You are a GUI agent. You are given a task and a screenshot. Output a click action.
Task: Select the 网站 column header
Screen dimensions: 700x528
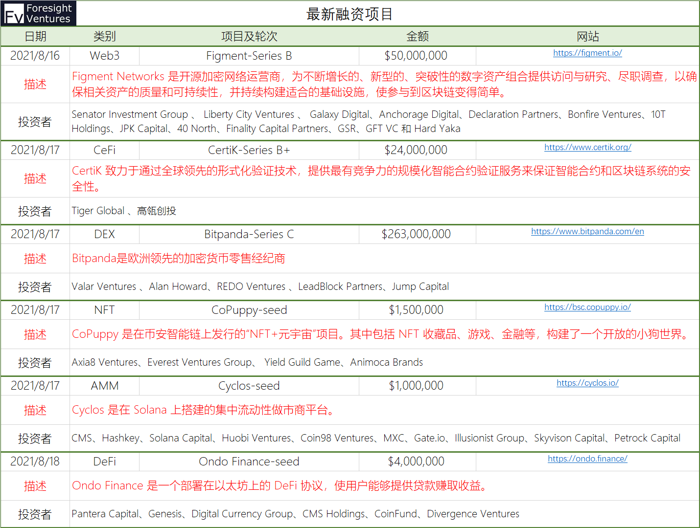588,37
